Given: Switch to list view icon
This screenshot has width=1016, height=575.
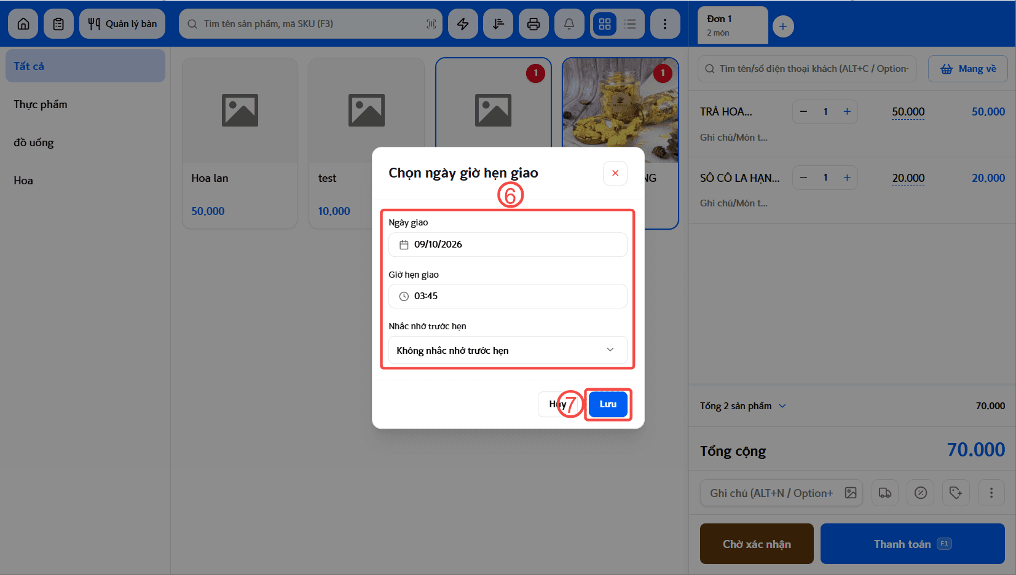Looking at the screenshot, I should point(630,24).
